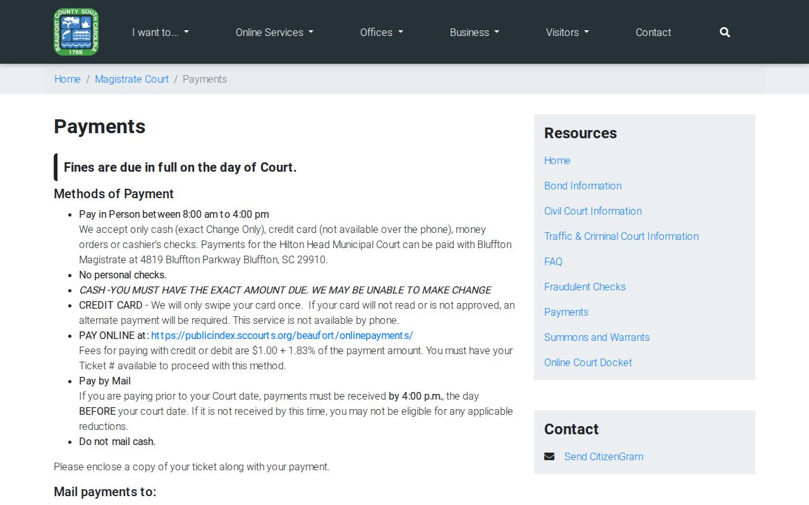Expand the Visitors dropdown menu
Viewport: 809px width, 505px height.
568,32
